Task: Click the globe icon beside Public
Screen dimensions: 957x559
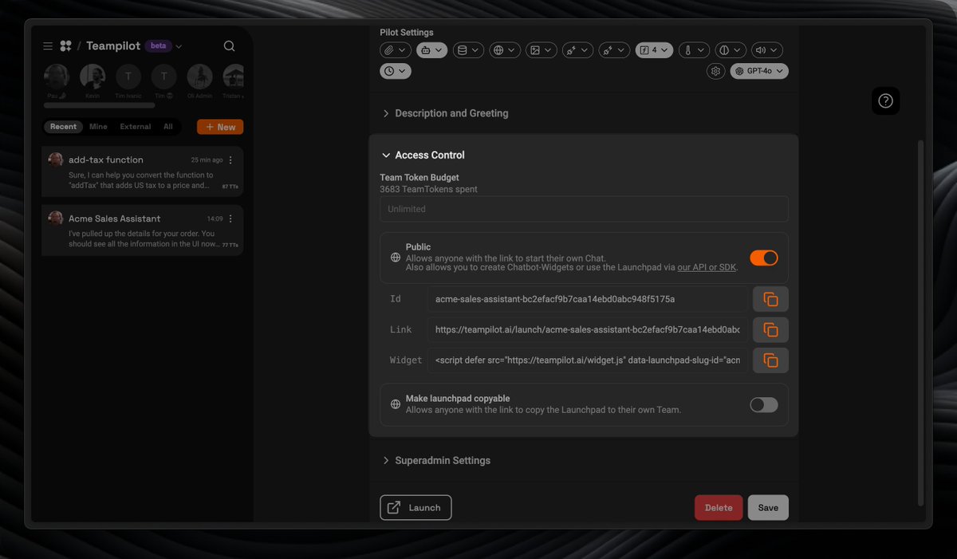Action: (396, 258)
